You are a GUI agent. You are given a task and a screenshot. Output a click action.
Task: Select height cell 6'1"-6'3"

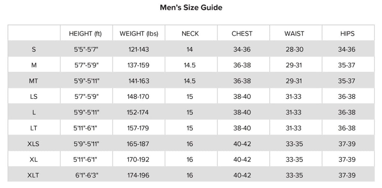pyautogui.click(x=87, y=175)
